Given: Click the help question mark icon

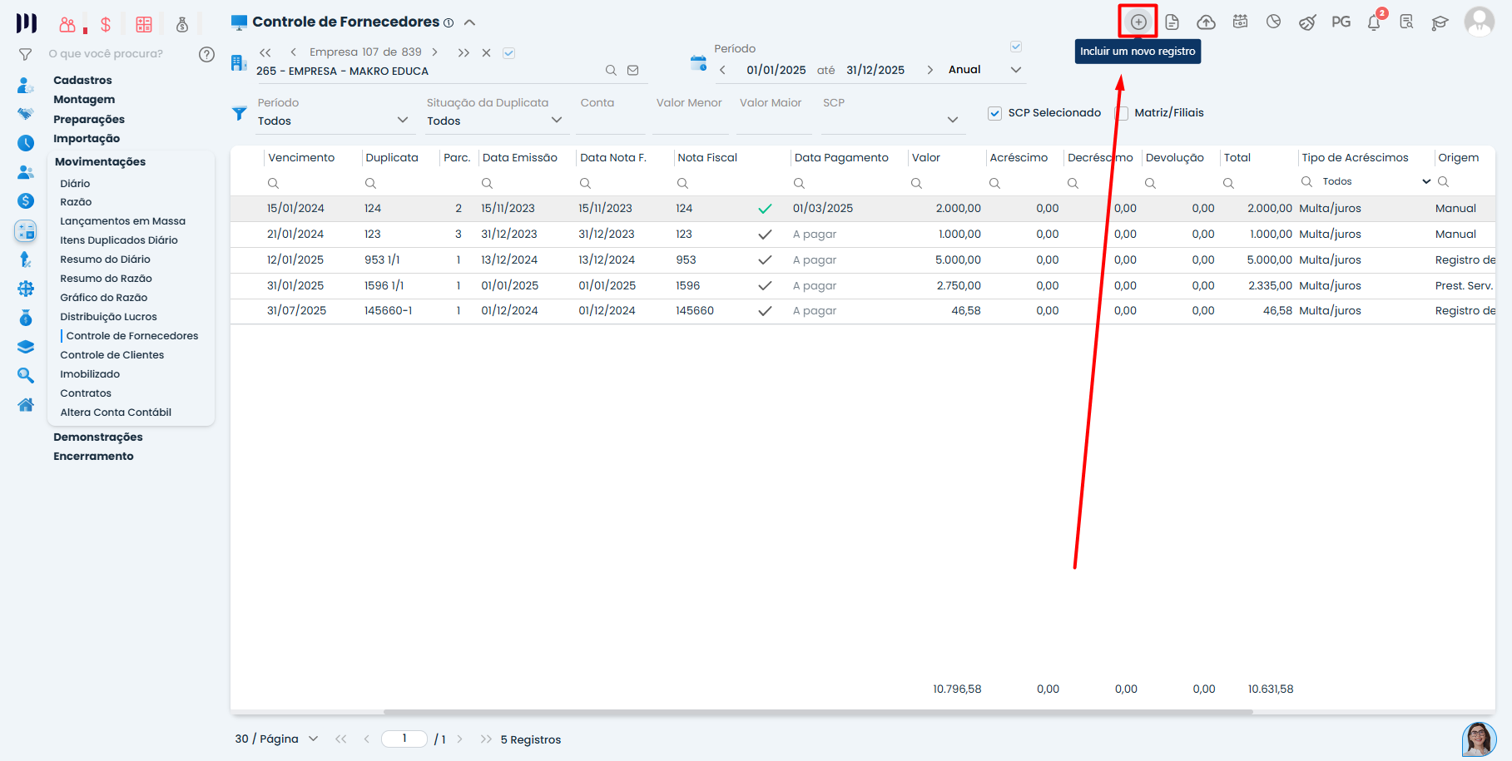Looking at the screenshot, I should (x=206, y=55).
